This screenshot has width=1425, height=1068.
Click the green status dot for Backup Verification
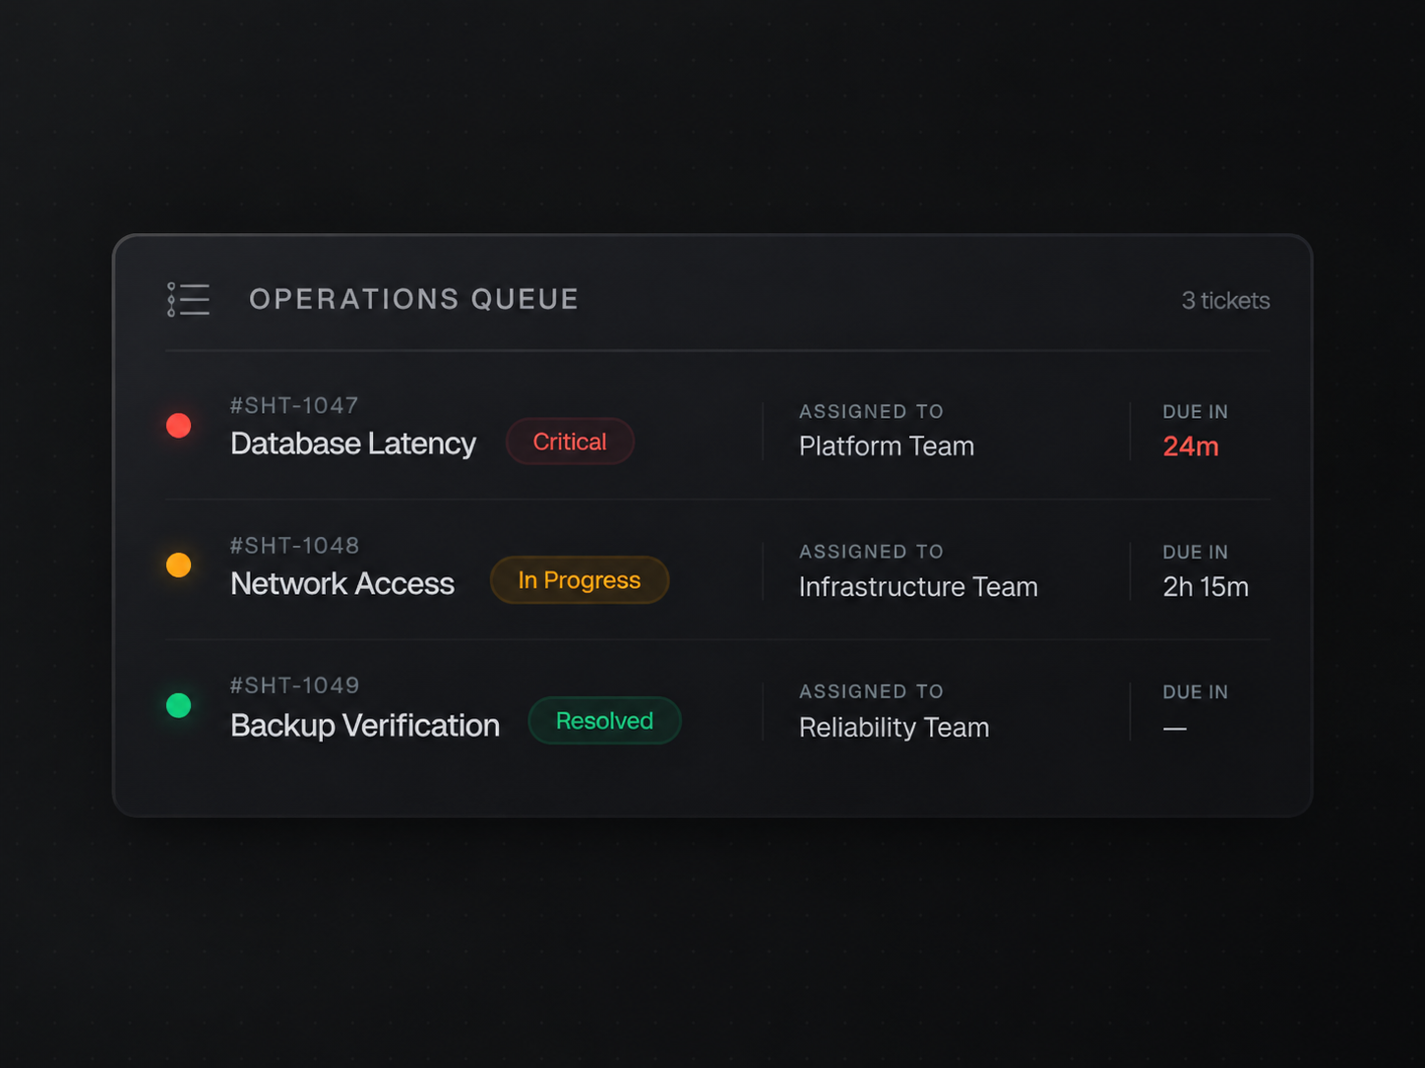[x=178, y=705]
